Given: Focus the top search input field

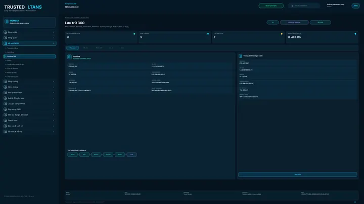Looking at the screenshot, I should tap(304, 6).
